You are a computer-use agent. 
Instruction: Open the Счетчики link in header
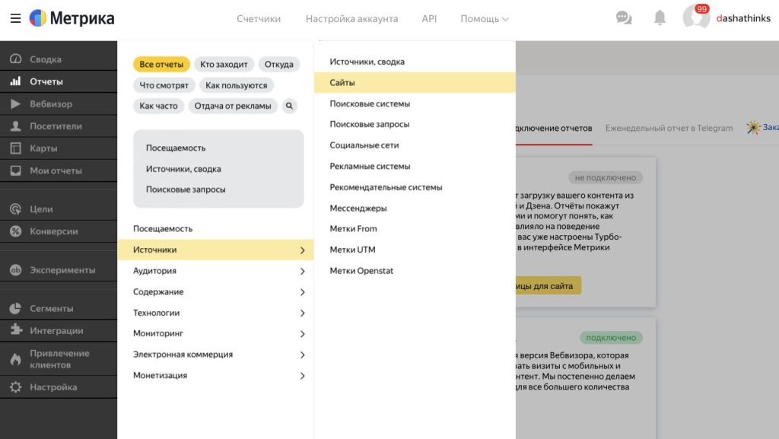click(259, 18)
